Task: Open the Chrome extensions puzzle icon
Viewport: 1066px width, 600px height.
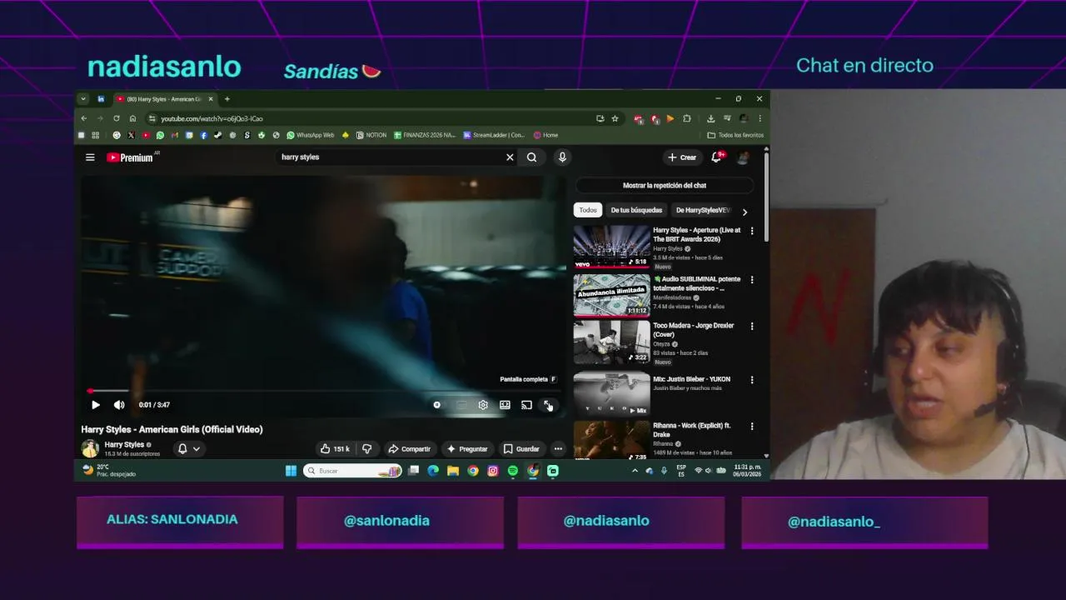Action: pos(687,118)
